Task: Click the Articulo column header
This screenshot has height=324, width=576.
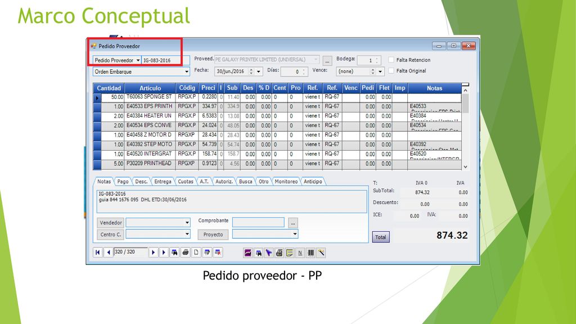Action: click(150, 88)
